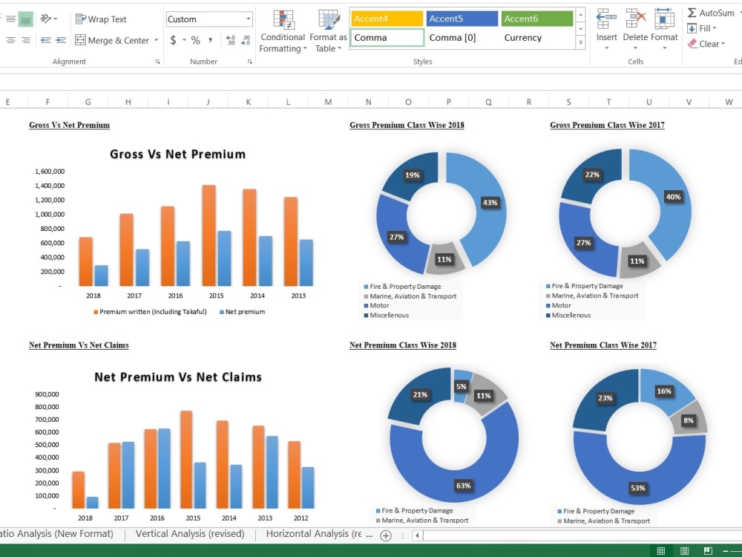Move styles gallery up one row

pyautogui.click(x=581, y=15)
